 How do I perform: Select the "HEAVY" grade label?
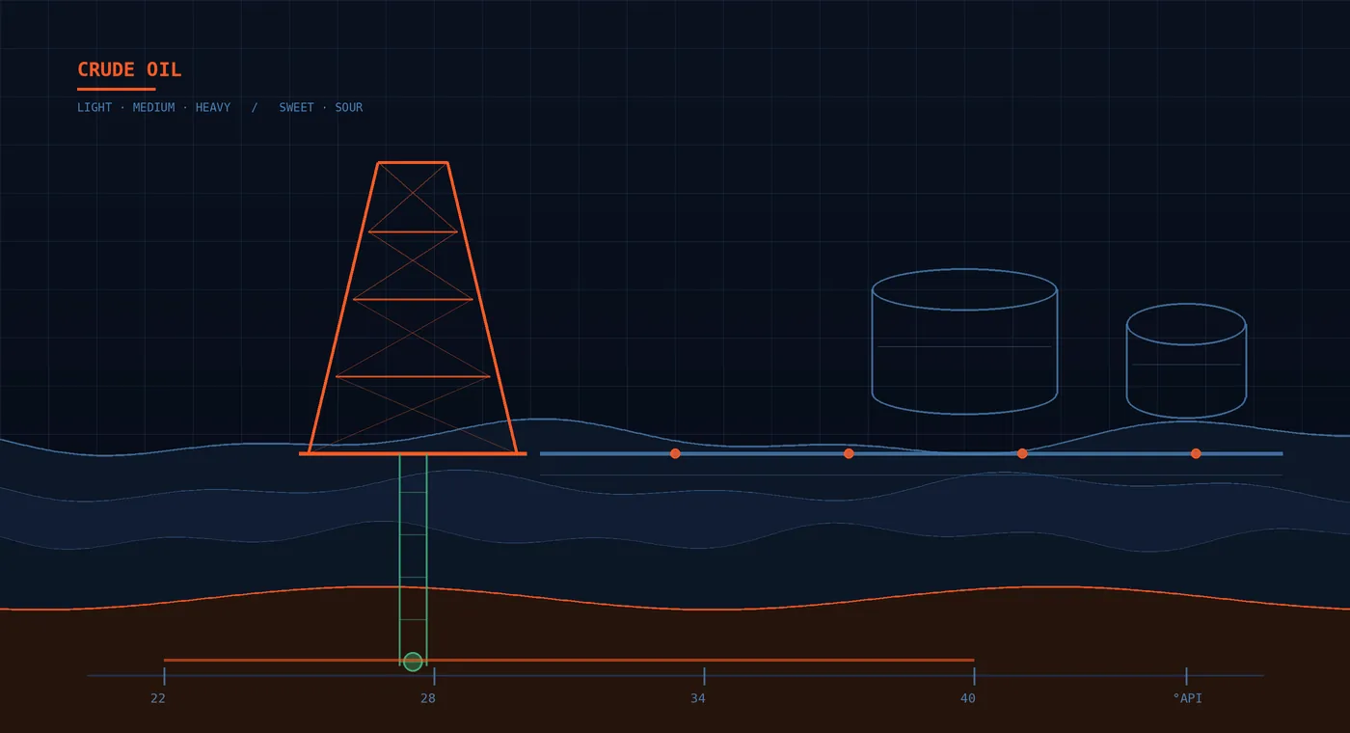213,107
